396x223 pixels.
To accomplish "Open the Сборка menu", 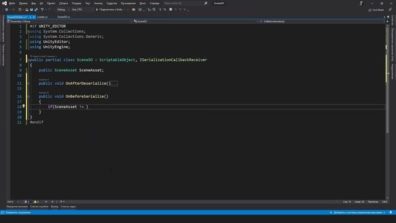I will pyautogui.click(x=64, y=4).
